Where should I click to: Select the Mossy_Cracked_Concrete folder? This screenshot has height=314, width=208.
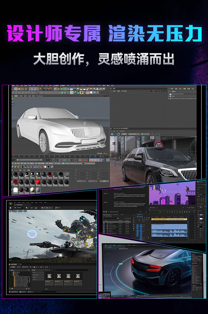22,280
